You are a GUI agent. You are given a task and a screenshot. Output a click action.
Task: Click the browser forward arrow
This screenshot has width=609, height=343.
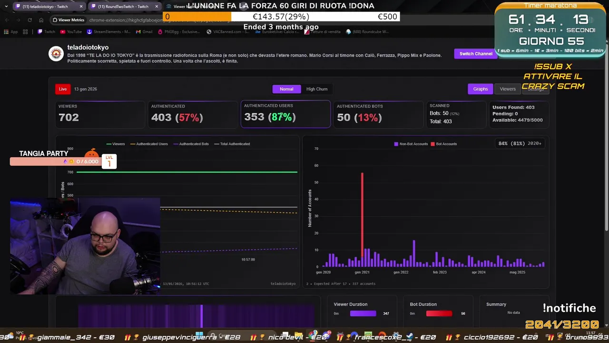(x=18, y=20)
